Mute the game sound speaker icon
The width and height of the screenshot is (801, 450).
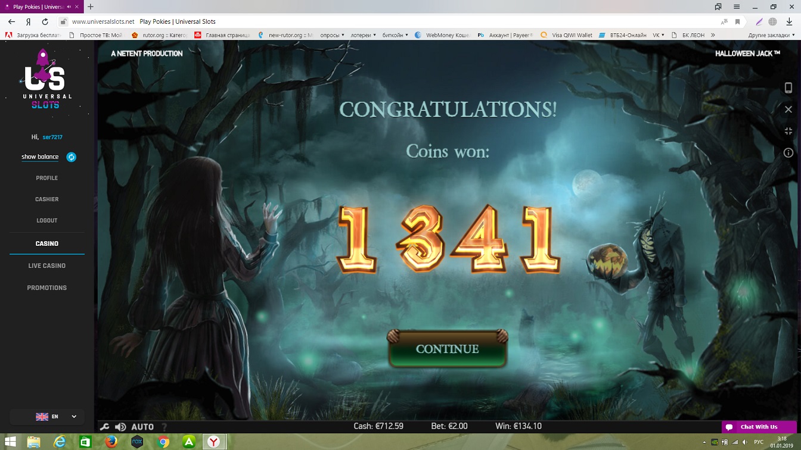pyautogui.click(x=120, y=427)
